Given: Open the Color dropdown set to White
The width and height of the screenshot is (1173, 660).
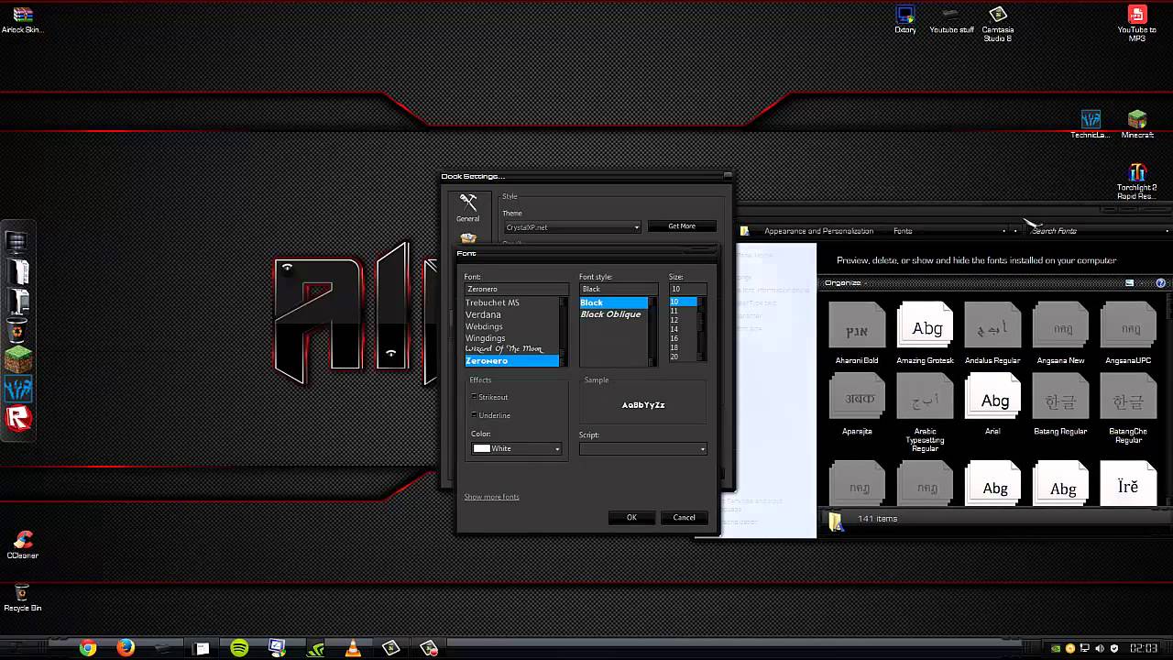Looking at the screenshot, I should pyautogui.click(x=517, y=448).
